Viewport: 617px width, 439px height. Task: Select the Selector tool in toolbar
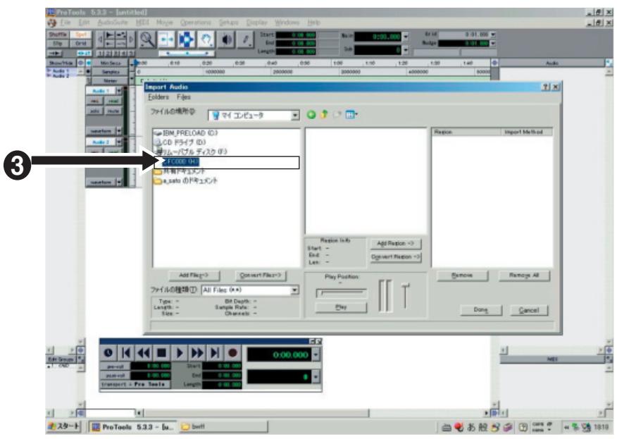[x=186, y=39]
